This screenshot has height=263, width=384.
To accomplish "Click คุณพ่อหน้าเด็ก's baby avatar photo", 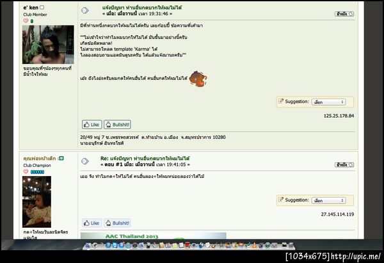I will 36,202.
